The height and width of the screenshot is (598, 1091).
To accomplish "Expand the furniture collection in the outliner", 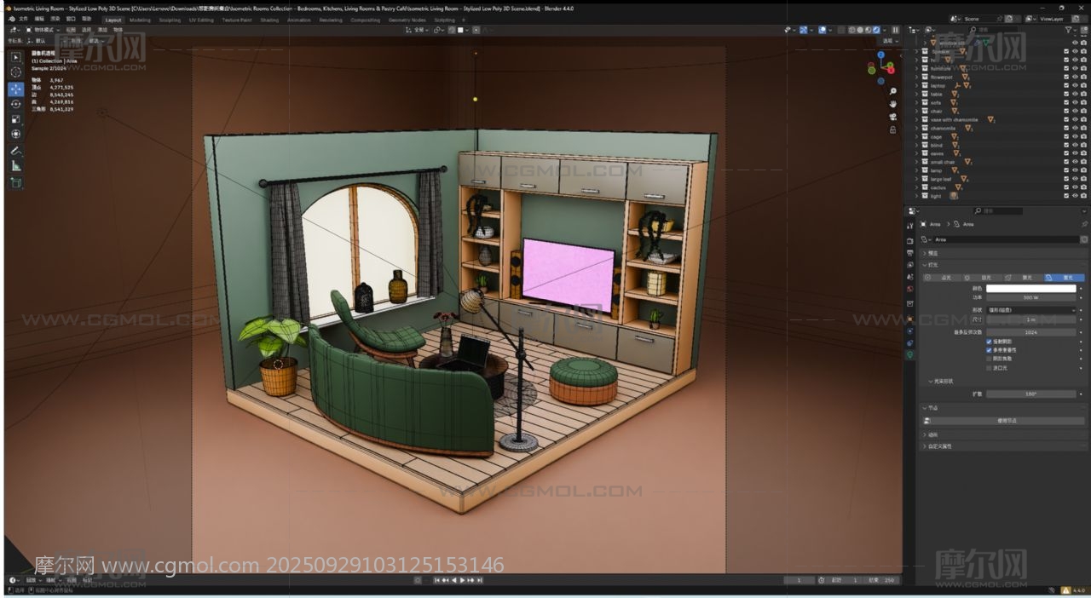I will pyautogui.click(x=917, y=68).
